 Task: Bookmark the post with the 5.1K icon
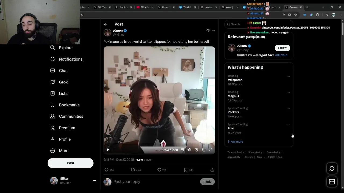click(x=185, y=170)
